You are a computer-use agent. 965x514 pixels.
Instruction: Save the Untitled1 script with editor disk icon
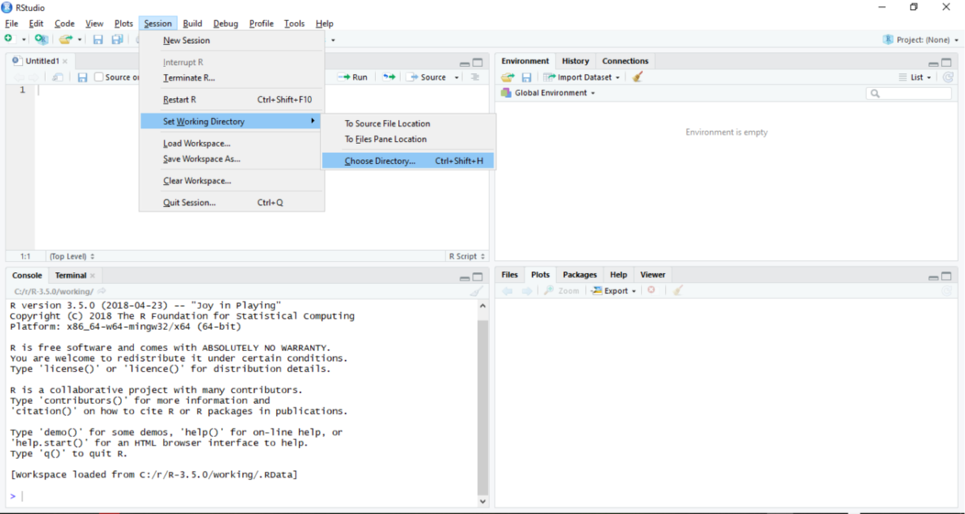pos(82,78)
